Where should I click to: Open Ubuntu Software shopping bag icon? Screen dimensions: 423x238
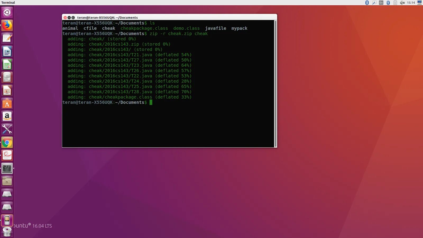click(x=7, y=103)
